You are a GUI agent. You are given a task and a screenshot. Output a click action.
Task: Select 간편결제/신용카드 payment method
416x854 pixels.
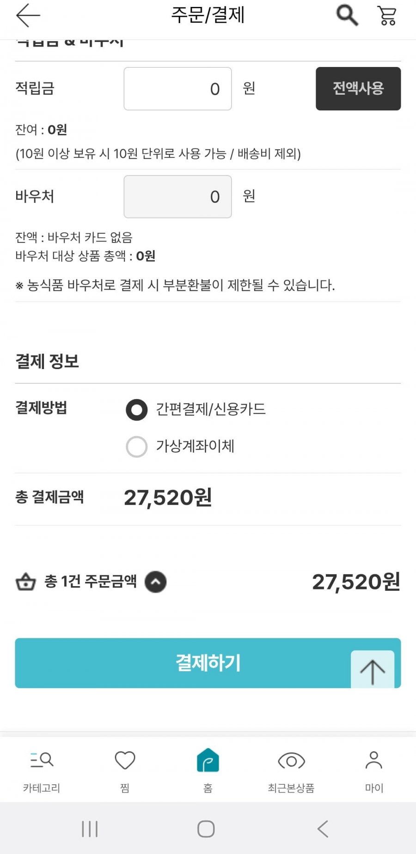(137, 410)
